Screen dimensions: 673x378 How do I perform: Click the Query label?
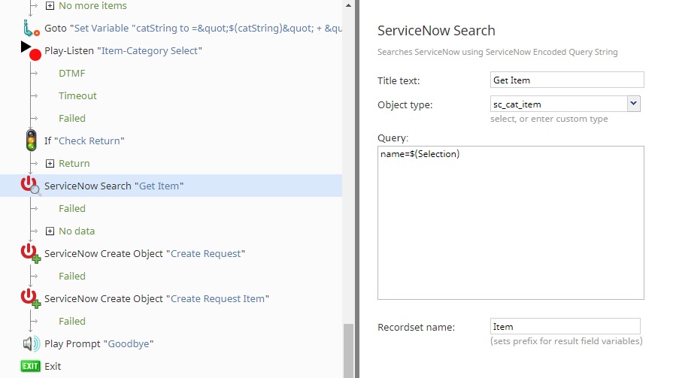coord(393,138)
